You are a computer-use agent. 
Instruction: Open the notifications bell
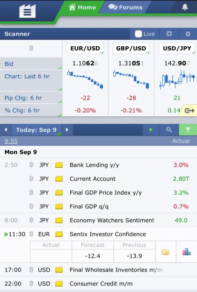tap(185, 7)
